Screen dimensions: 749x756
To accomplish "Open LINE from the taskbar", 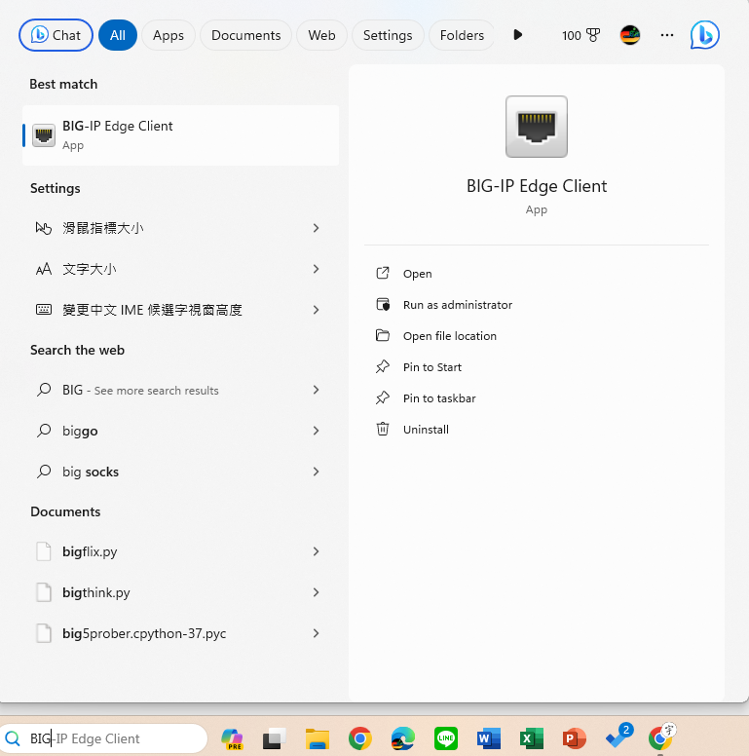I will [446, 738].
